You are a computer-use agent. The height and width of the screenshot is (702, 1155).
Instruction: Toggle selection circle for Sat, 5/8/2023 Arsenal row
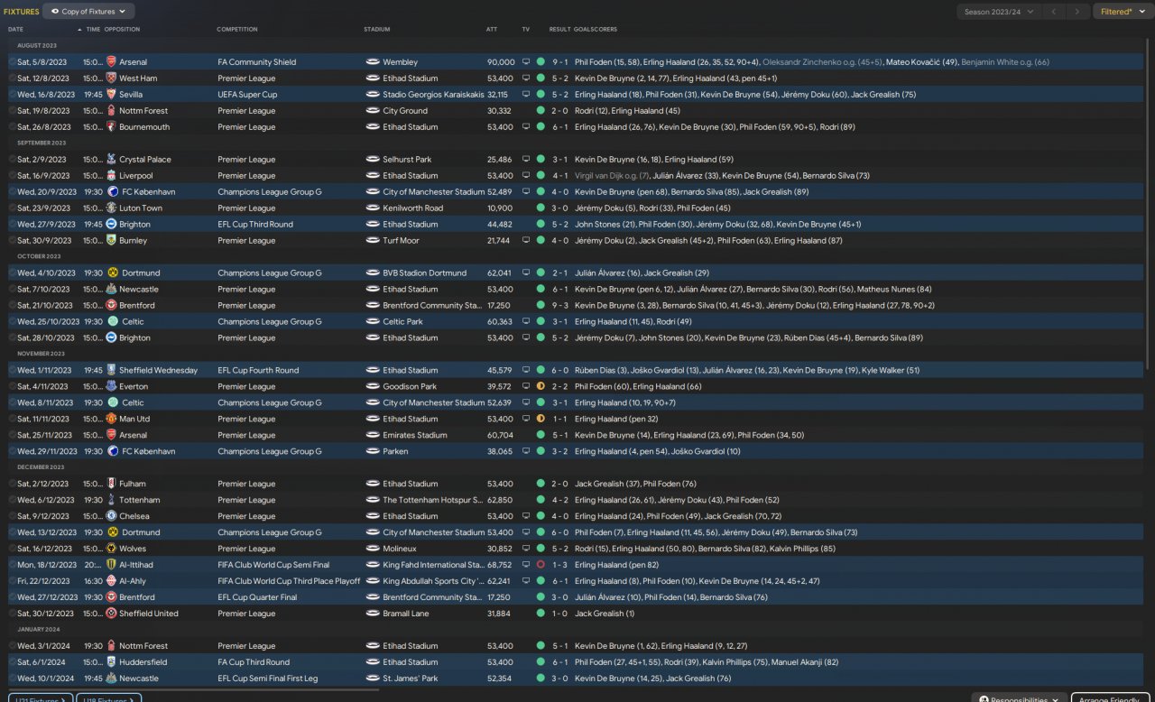(x=13, y=62)
